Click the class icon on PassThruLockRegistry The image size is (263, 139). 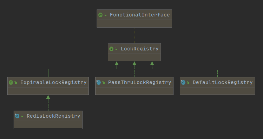coord(98,82)
